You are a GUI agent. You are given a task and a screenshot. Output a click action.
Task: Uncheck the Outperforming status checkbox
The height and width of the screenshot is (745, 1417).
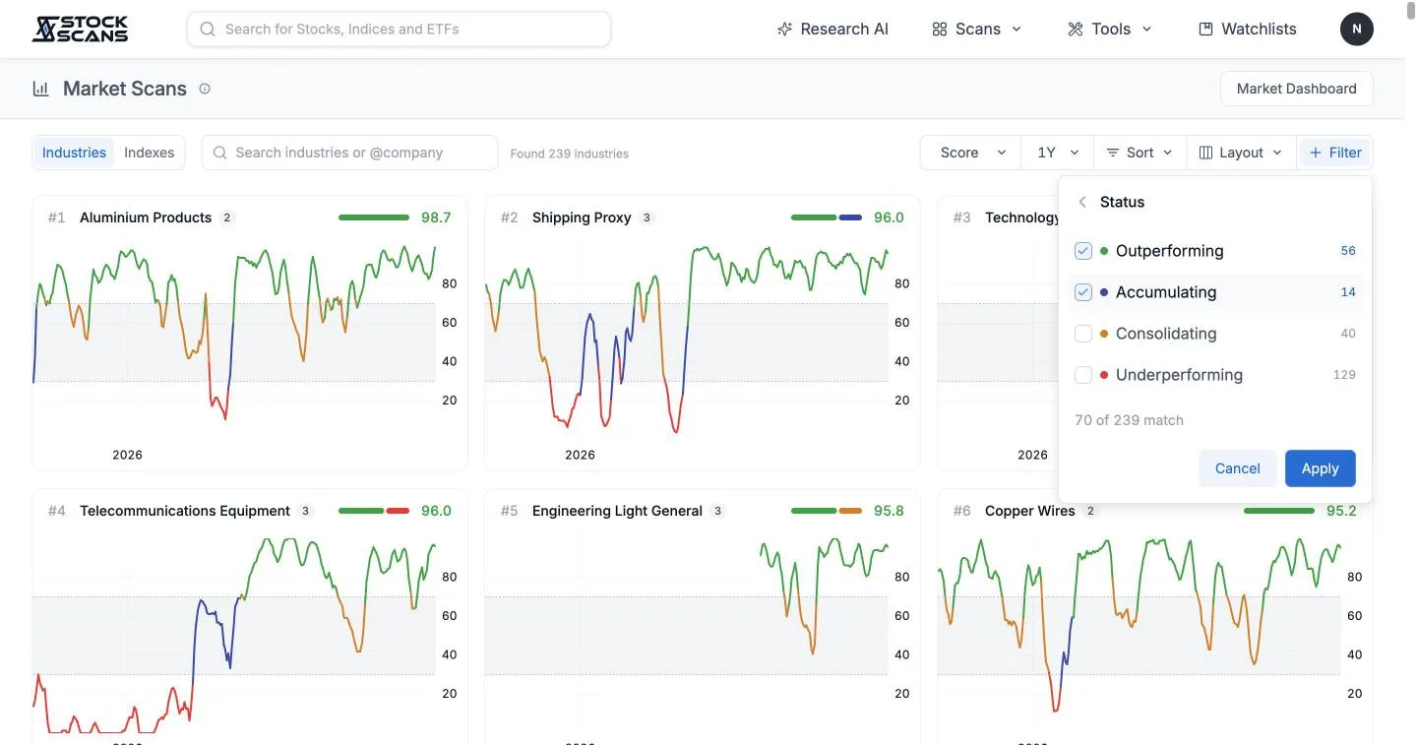click(x=1083, y=251)
